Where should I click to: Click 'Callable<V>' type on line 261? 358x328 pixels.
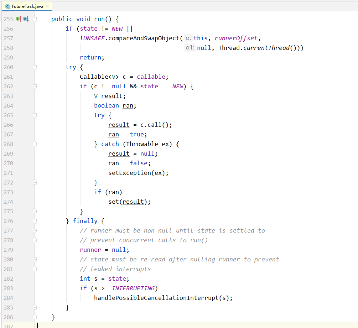(99, 77)
